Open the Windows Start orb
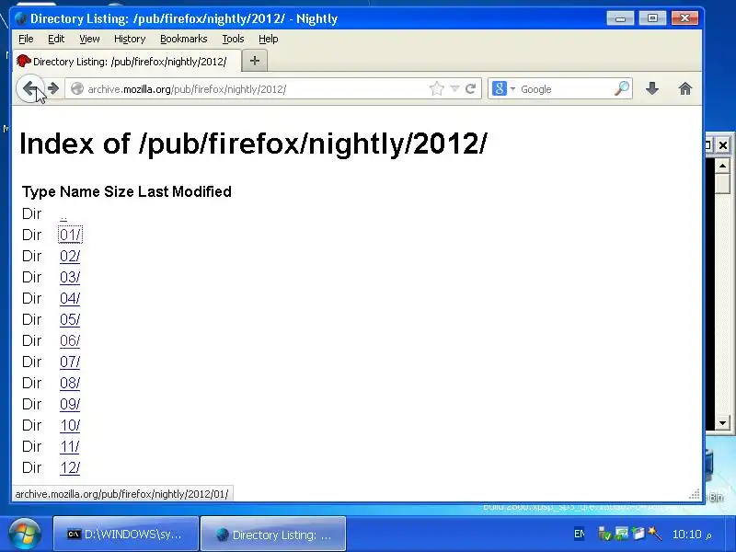 click(x=24, y=535)
